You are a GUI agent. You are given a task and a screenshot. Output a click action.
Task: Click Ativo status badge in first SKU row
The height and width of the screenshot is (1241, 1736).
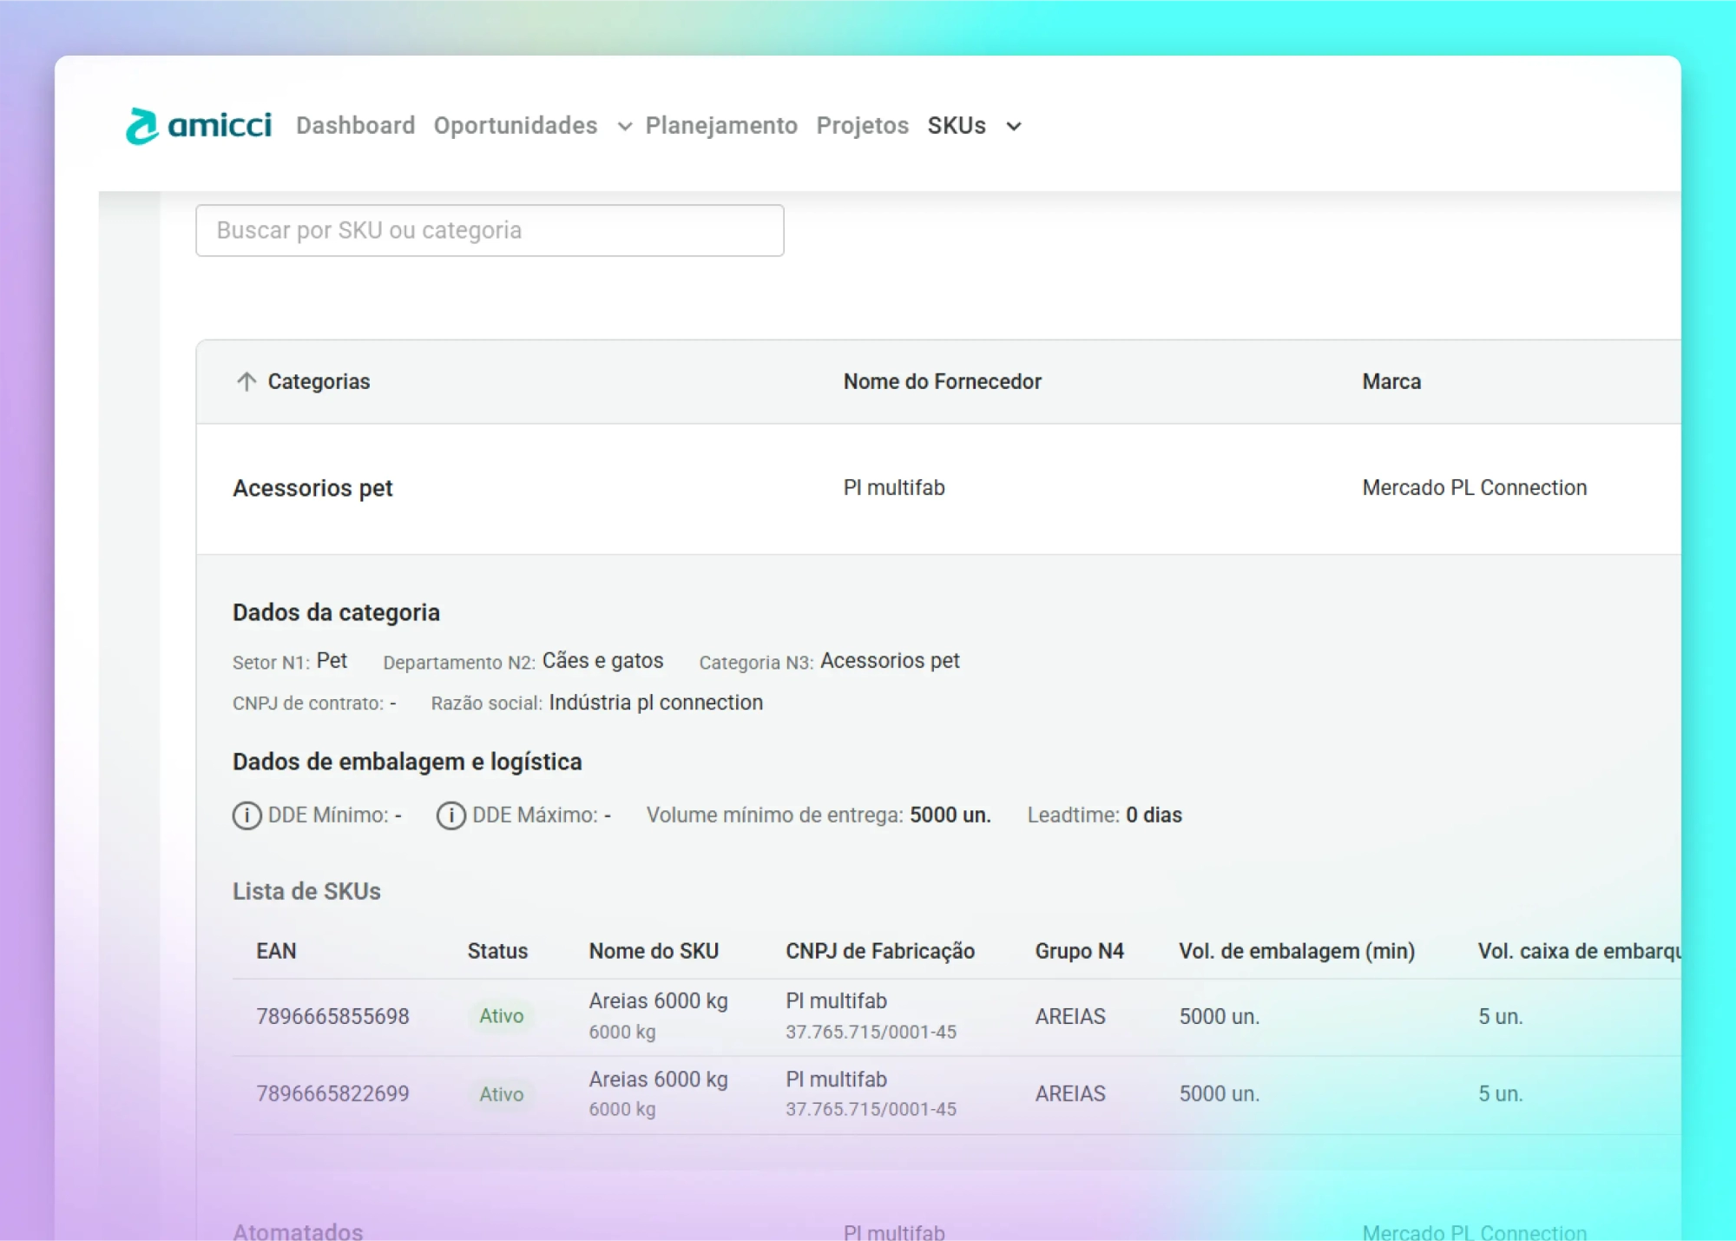point(501,1016)
